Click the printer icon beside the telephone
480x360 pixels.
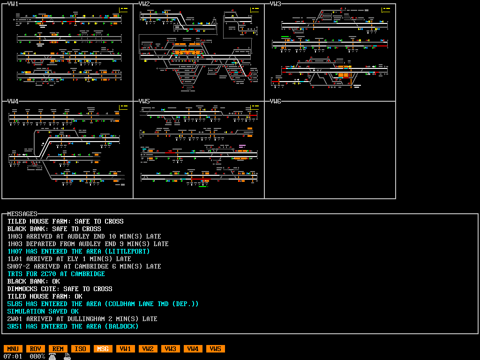click(67, 356)
